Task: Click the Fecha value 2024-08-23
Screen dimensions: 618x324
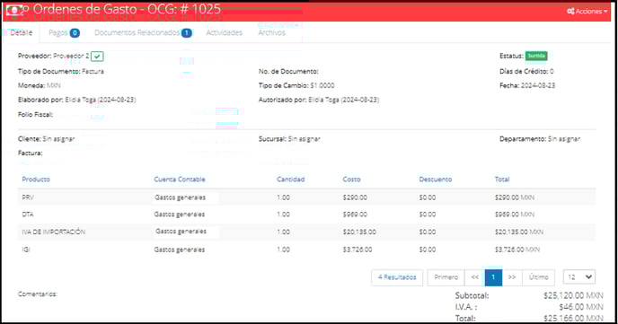Action: point(537,85)
